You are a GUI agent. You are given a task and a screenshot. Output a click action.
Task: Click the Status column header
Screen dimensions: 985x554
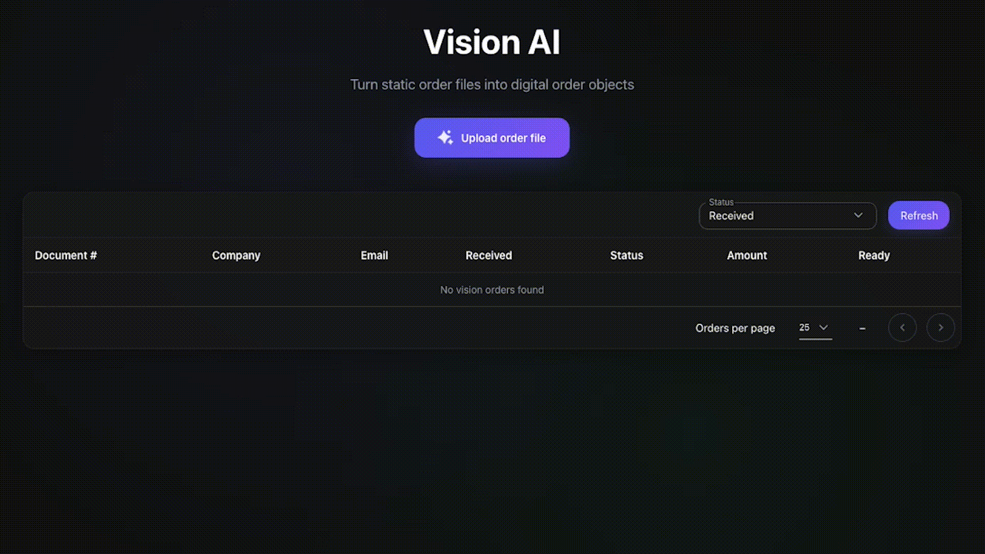pos(626,255)
